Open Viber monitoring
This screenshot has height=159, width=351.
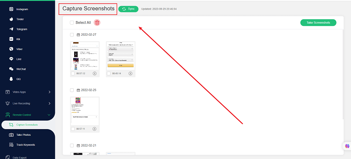click(16, 49)
